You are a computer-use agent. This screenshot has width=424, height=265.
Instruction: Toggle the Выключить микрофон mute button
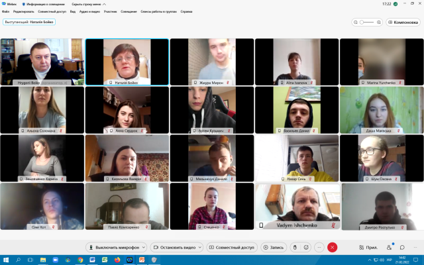(x=114, y=247)
